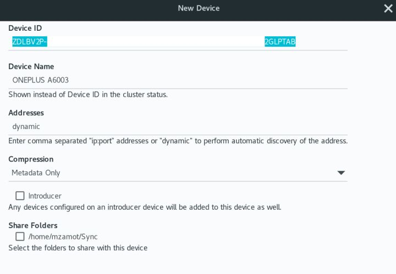Close the New Device dialog
Viewport: 396px width, 274px height.
[x=388, y=8]
